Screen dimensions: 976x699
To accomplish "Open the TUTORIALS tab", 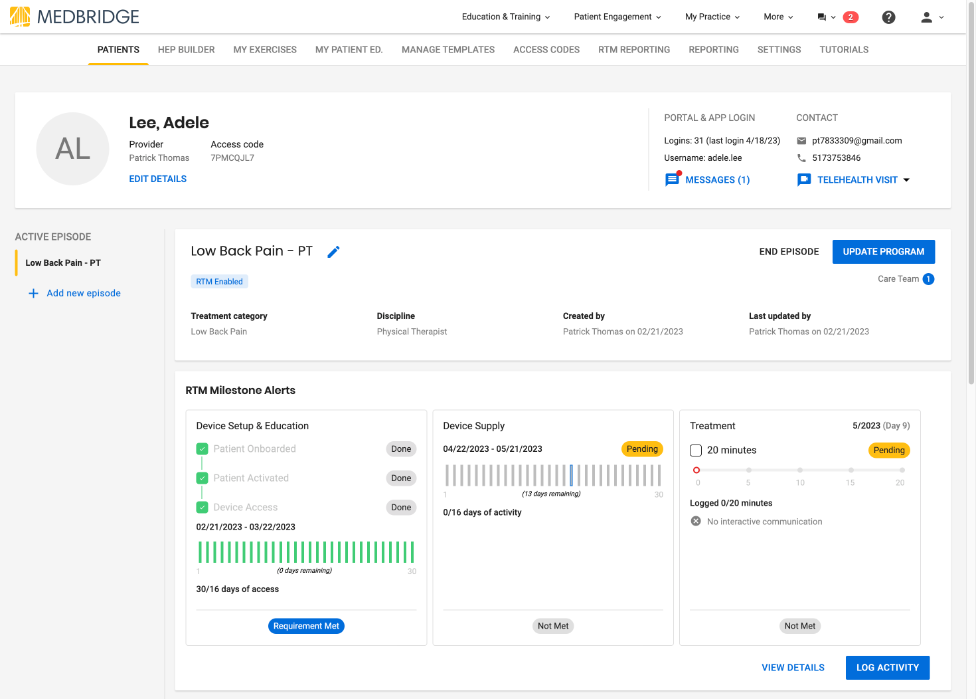I will click(x=844, y=50).
